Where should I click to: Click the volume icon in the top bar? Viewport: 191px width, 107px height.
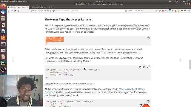click(184, 1)
